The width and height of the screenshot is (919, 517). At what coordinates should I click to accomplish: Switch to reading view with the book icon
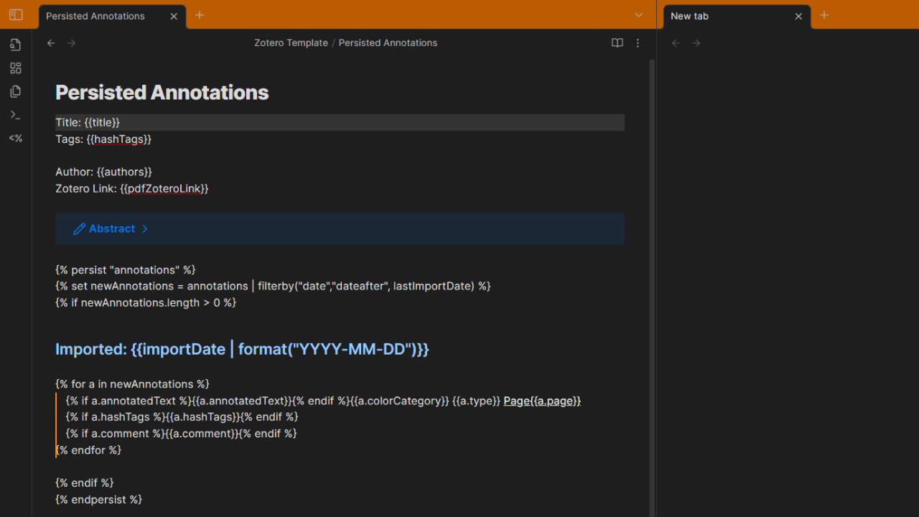[617, 43]
